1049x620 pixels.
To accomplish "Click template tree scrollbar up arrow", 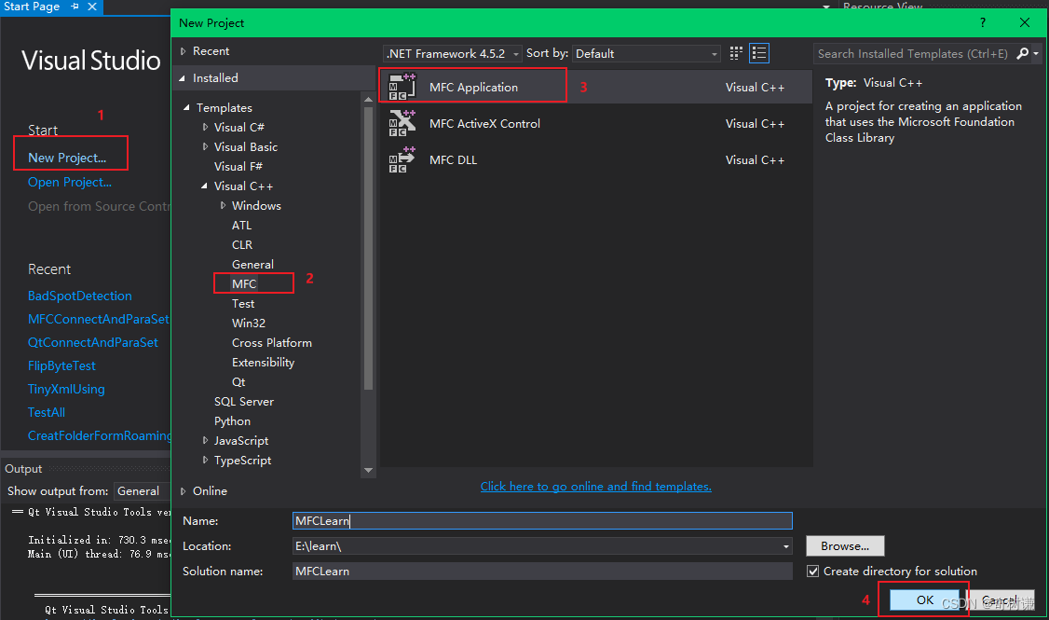I will click(x=368, y=99).
